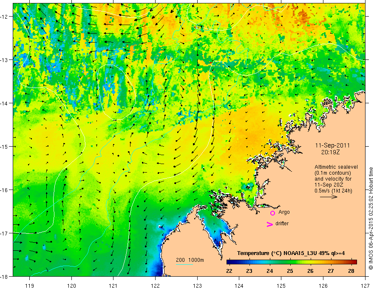Click the latitude axis label -15
The height and width of the screenshot is (289, 374).
point(5,146)
